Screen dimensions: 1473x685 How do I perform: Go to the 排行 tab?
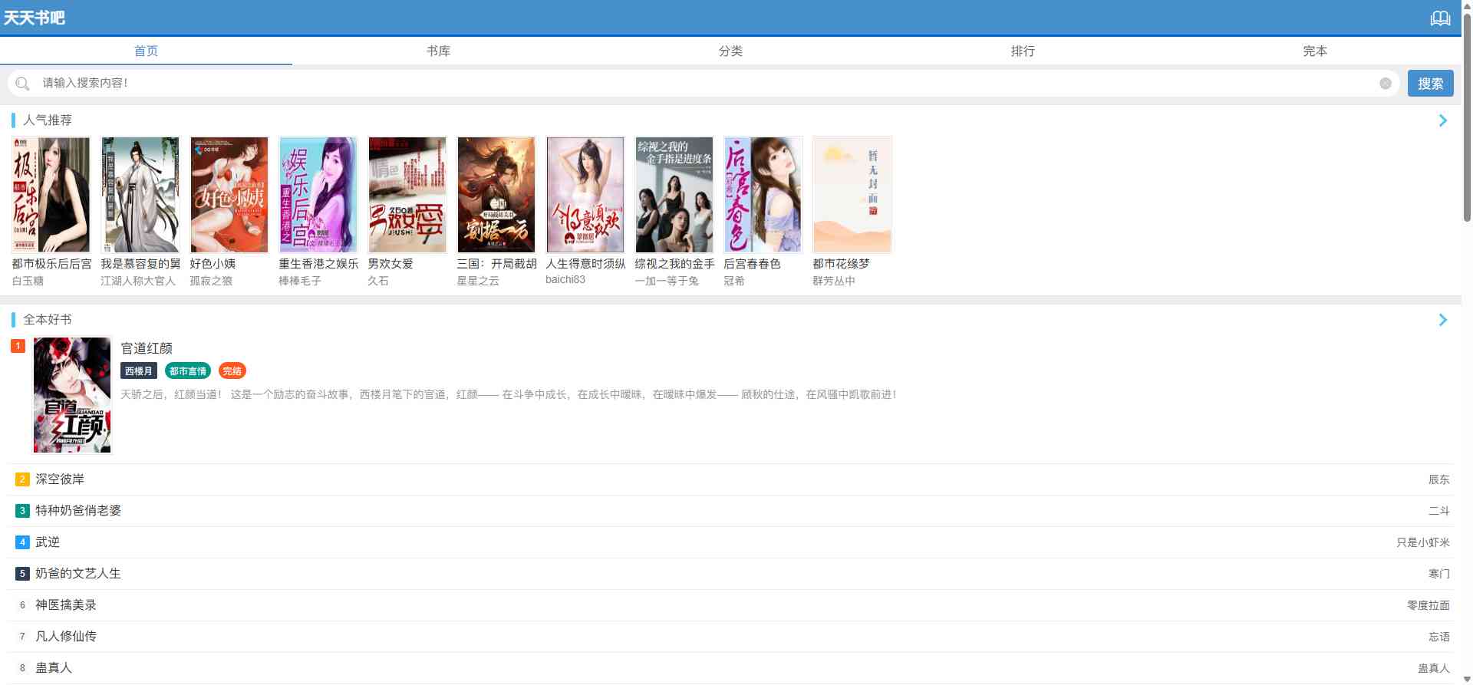tap(1023, 51)
